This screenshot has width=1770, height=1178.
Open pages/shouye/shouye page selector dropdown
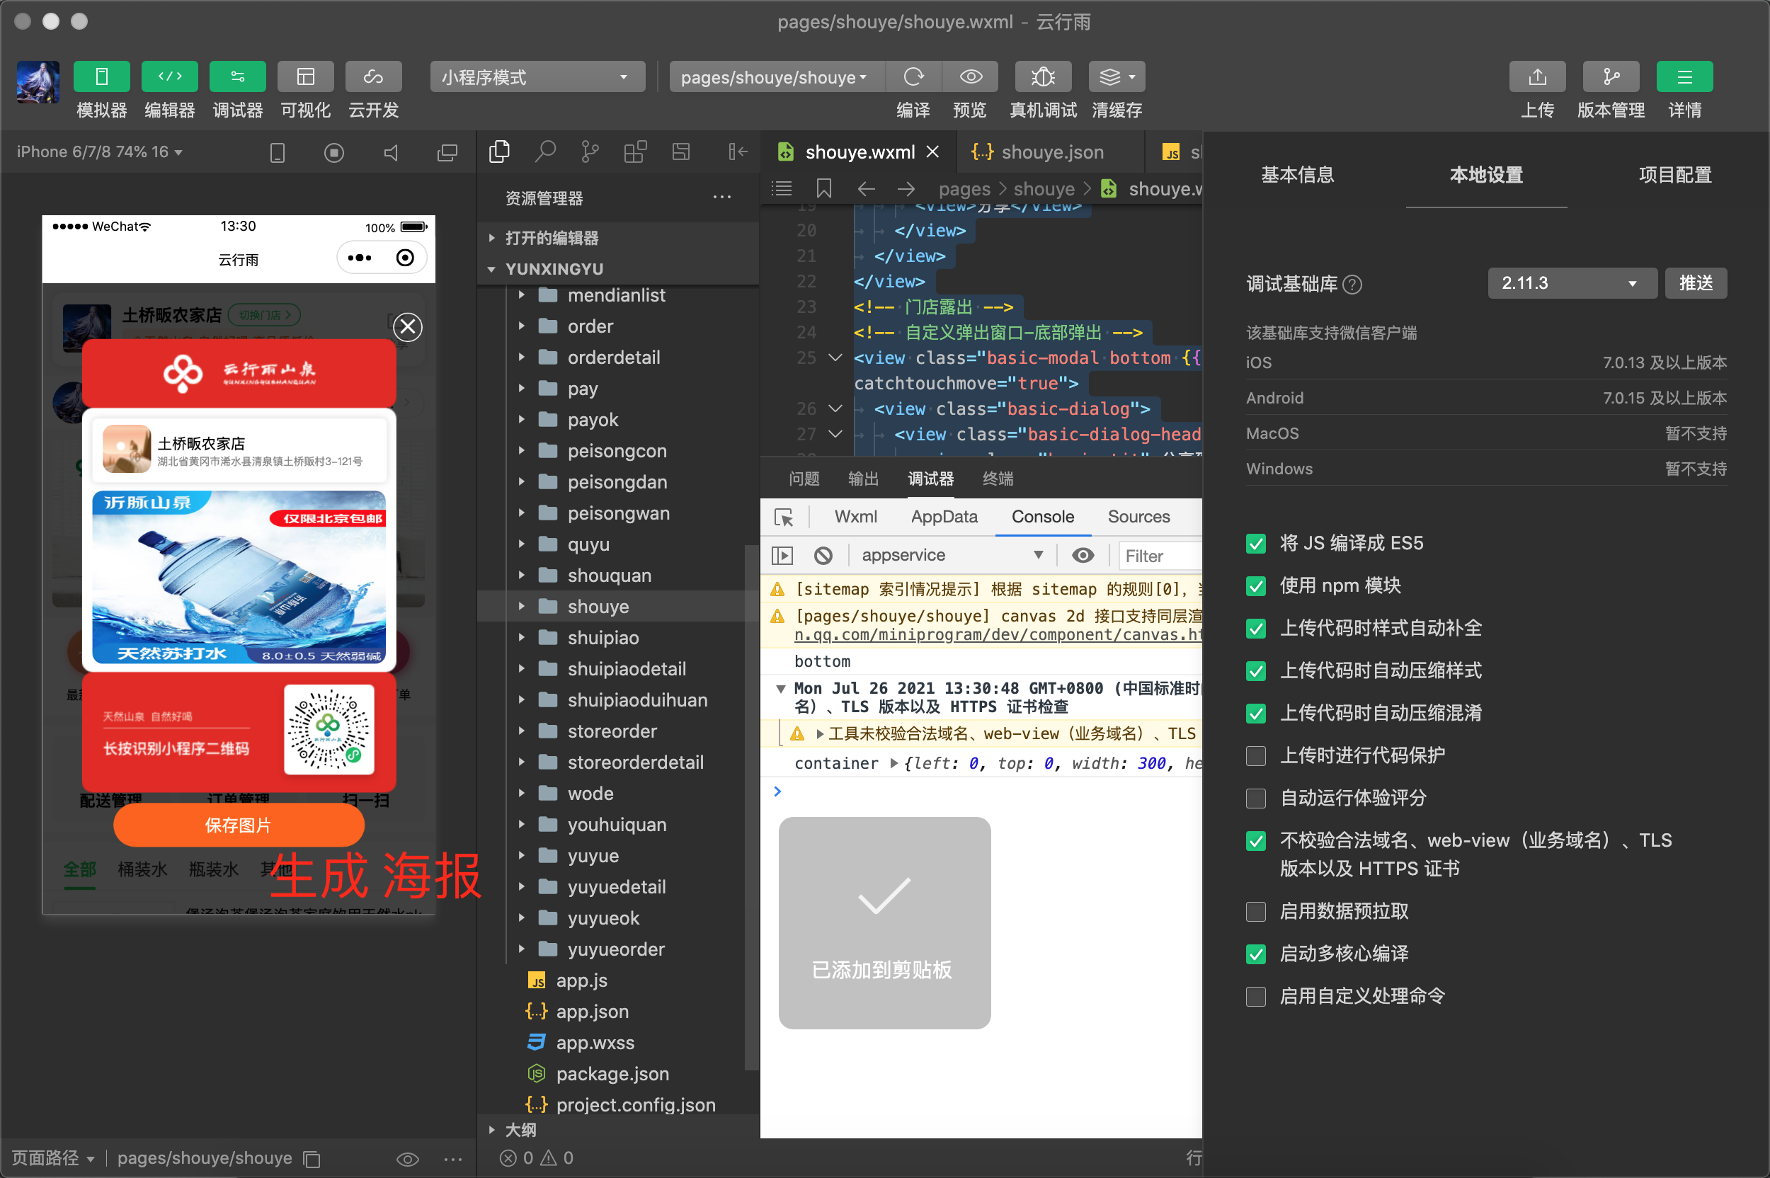tap(777, 76)
